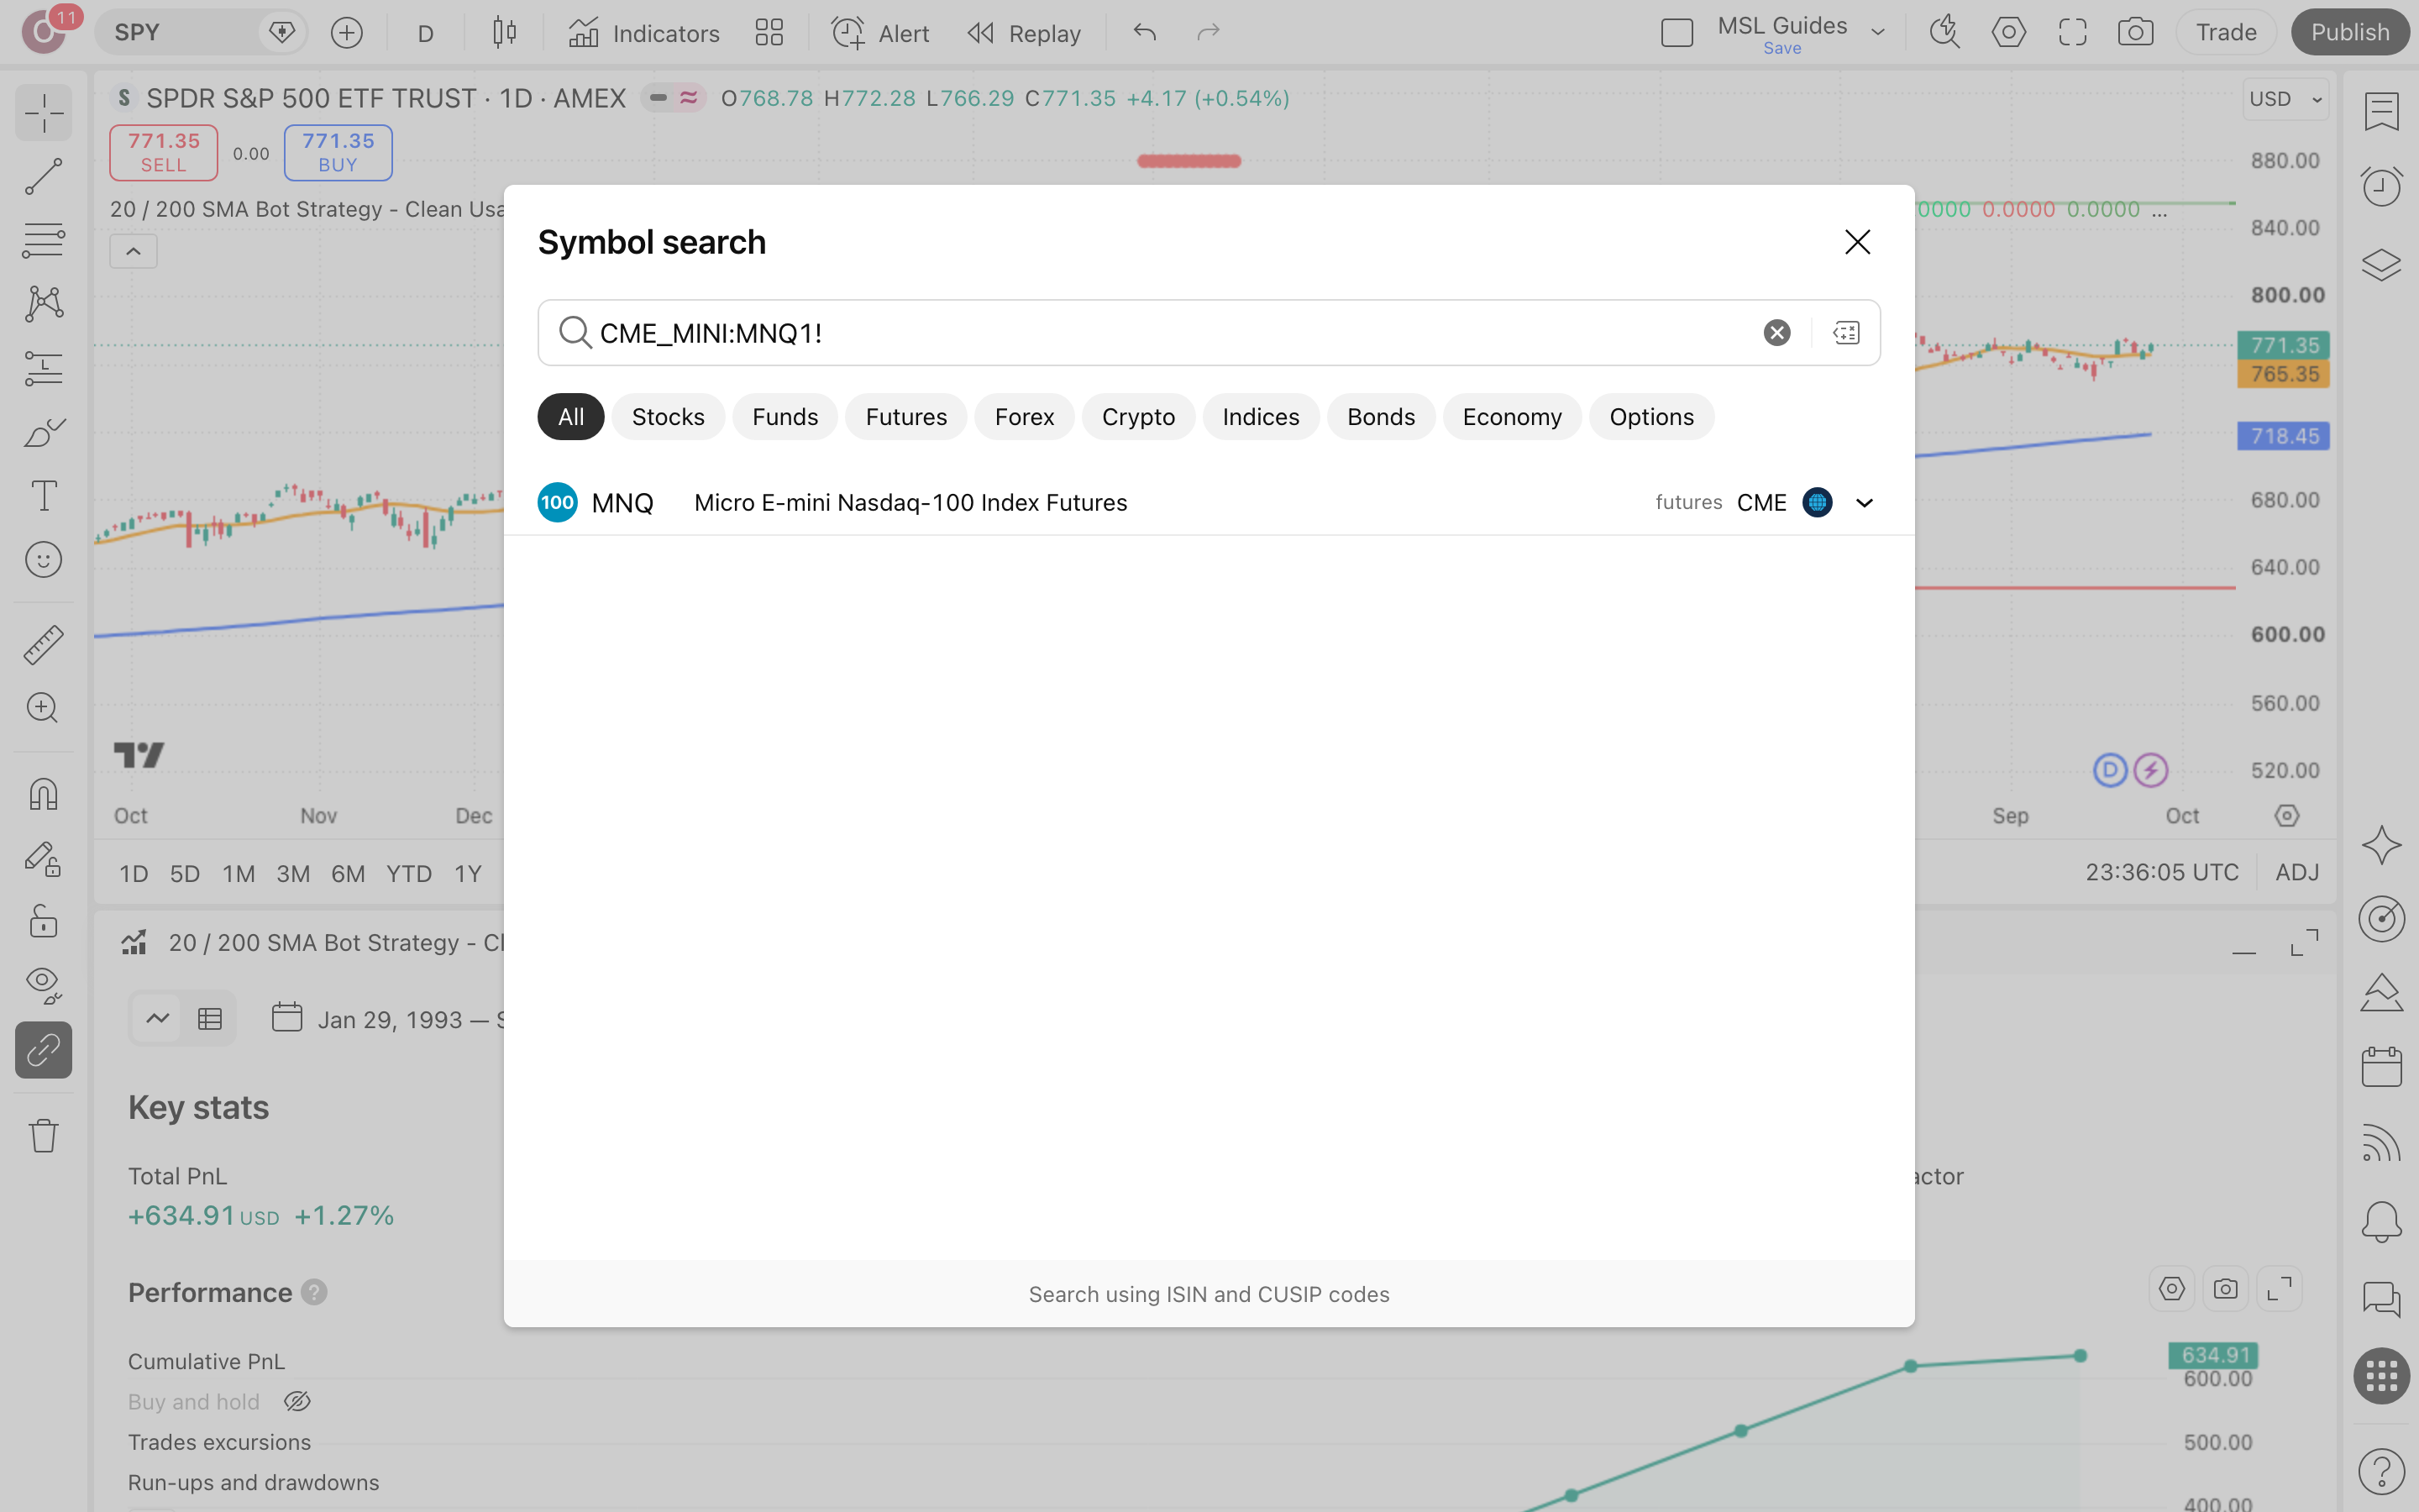Start bar Replay mode
The image size is (2419, 1512).
1025,33
